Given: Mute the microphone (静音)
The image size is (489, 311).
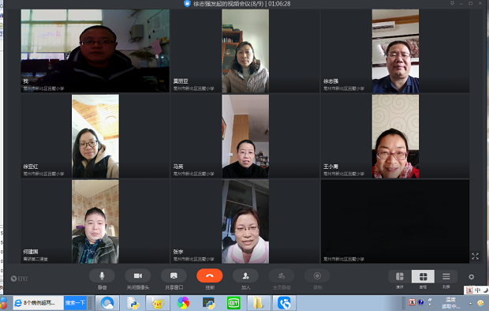Looking at the screenshot, I should pos(102,275).
